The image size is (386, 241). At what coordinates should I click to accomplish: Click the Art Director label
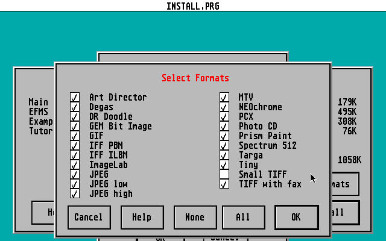tap(118, 97)
